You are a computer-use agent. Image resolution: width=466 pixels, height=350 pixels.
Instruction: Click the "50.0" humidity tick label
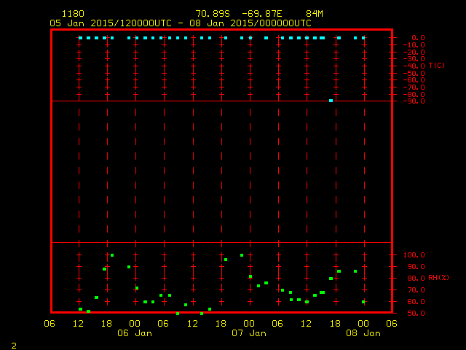click(x=417, y=314)
